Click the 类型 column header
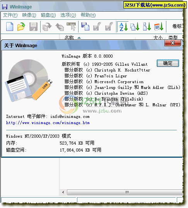188x208 pixels. pos(173,38)
